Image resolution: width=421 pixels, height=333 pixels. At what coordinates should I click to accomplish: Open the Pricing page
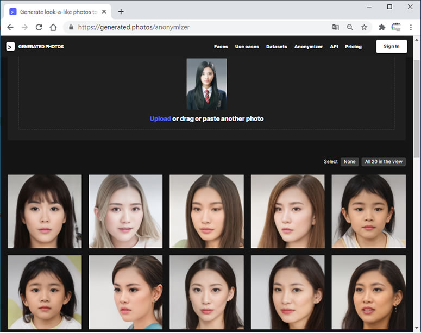pos(353,47)
